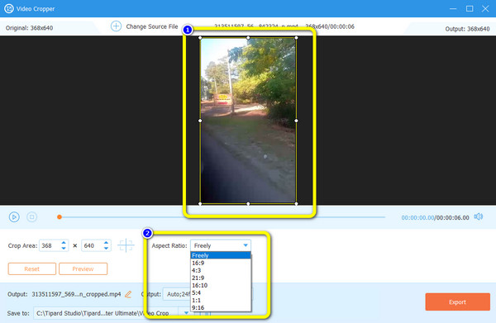
Task: Click the Video Cropper app logo icon
Action: (9, 8)
